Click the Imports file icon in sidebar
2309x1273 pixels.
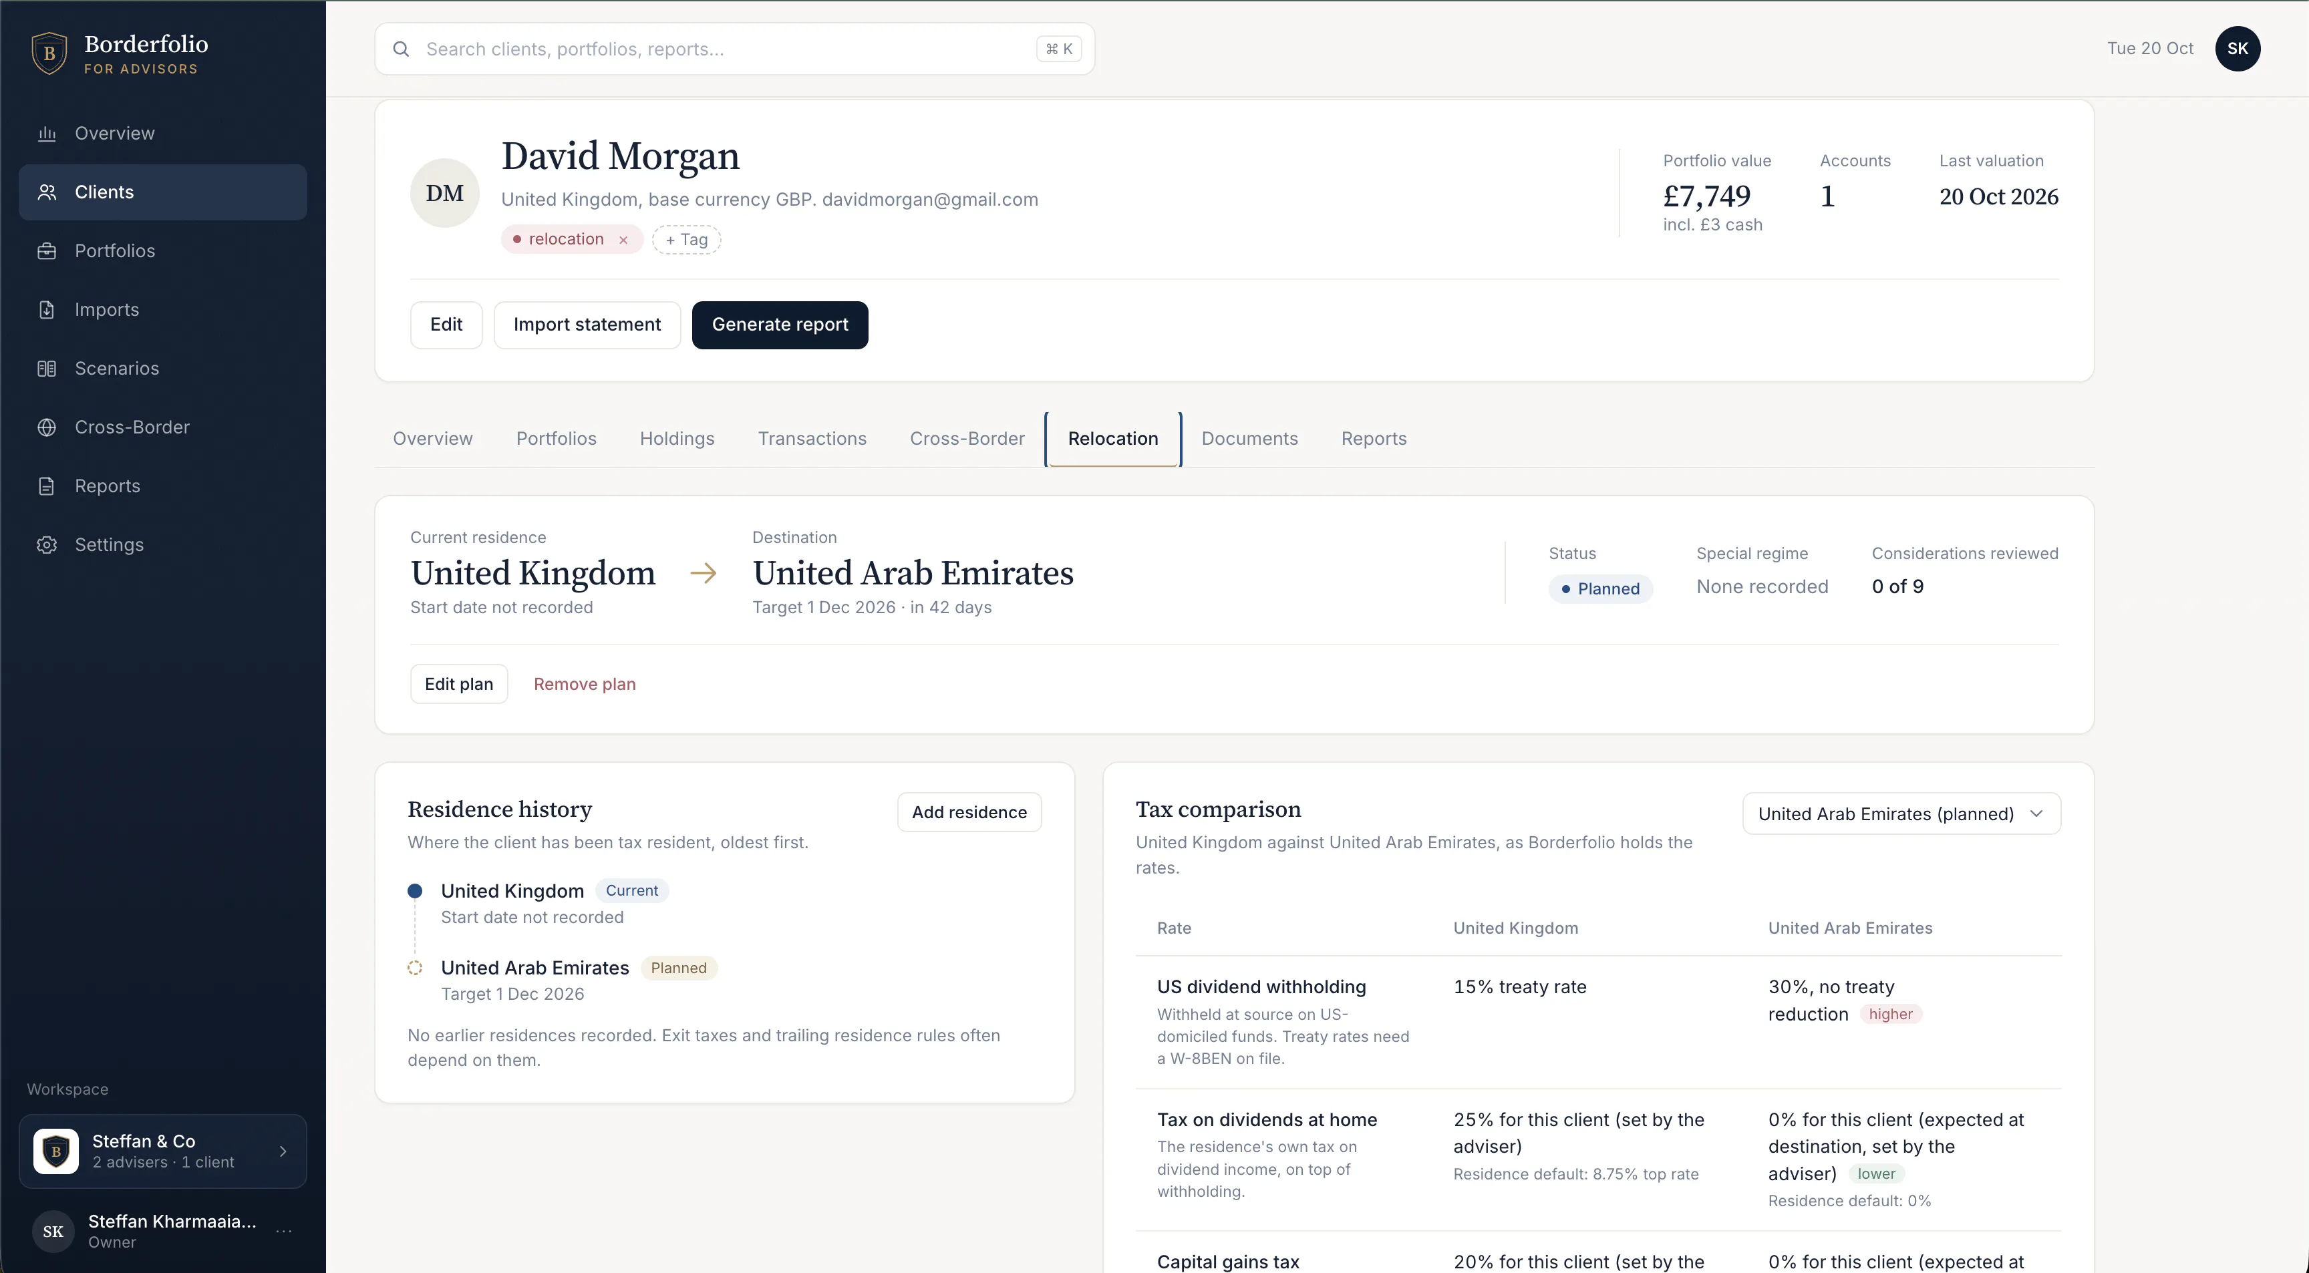[x=47, y=310]
